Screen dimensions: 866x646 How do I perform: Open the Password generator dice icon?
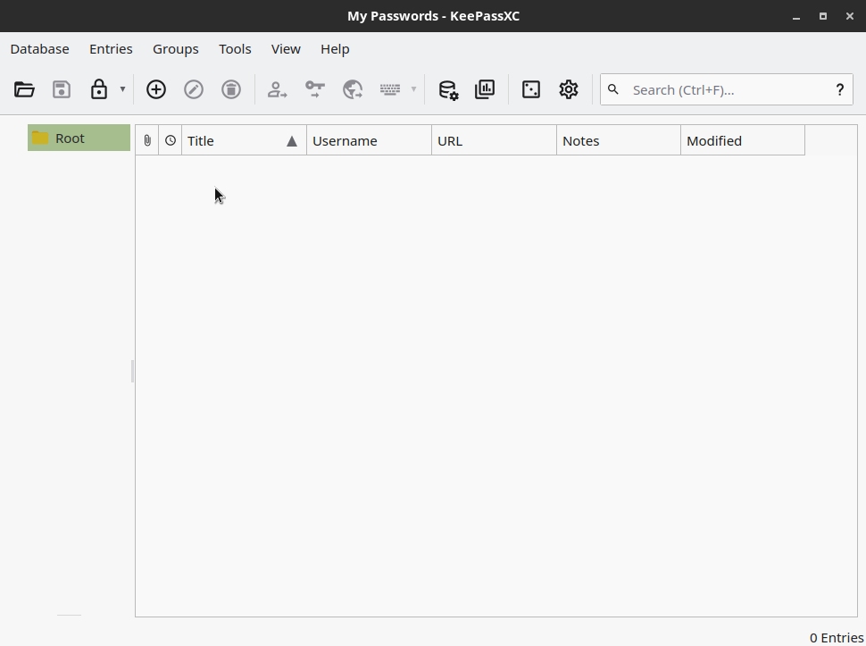530,89
